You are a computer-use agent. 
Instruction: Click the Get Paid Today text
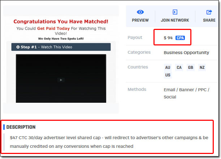(x=53, y=28)
